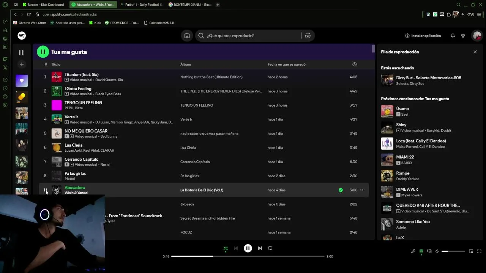
Task: Select the song Titanium (feat. Sia)
Action: (82, 75)
